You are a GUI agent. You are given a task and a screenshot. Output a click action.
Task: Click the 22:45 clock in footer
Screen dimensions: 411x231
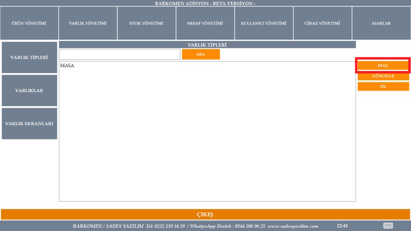(x=342, y=226)
